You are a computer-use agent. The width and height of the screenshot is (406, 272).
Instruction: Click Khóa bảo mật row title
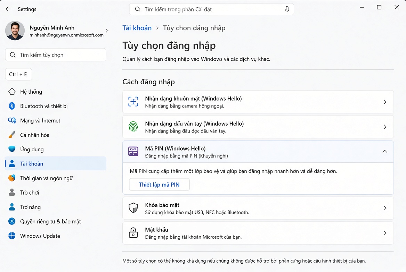click(x=162, y=205)
